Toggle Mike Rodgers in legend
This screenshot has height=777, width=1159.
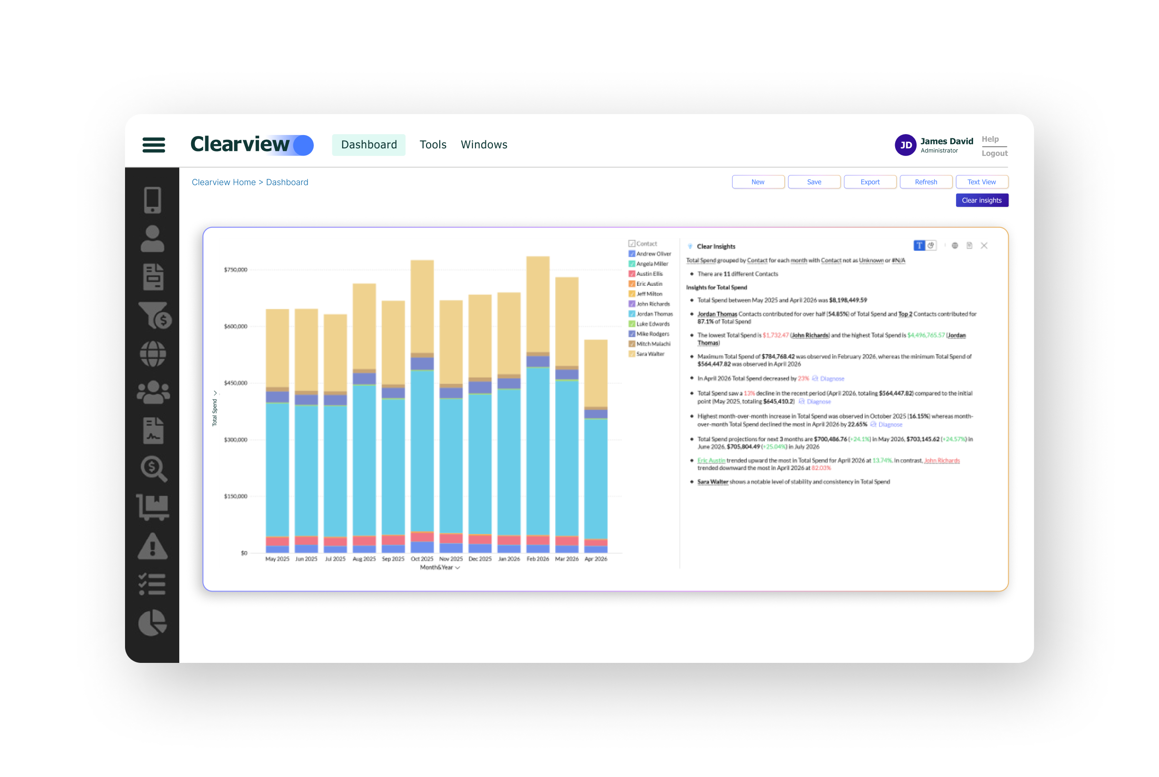(x=631, y=334)
